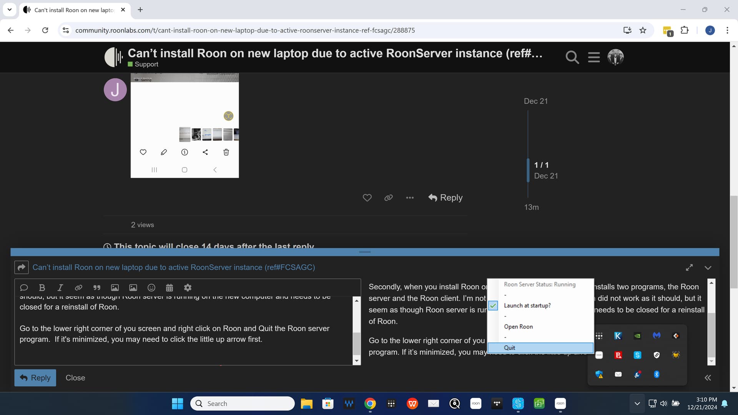Open Chrome tab search chevron
Viewport: 738px width, 415px height.
(10, 10)
